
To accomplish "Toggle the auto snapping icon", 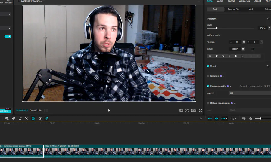I will [216, 118].
